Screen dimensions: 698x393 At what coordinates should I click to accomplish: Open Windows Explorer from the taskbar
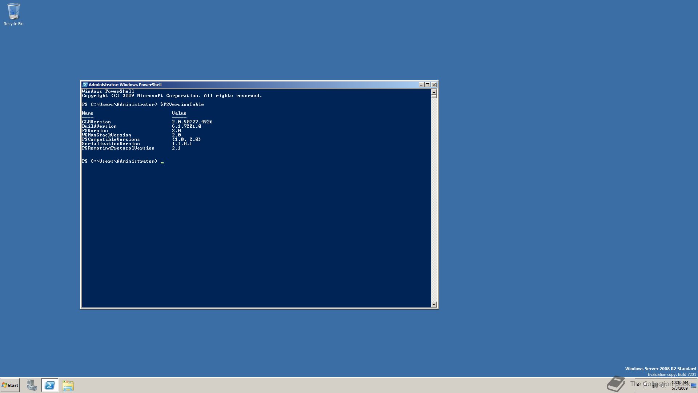(68, 385)
